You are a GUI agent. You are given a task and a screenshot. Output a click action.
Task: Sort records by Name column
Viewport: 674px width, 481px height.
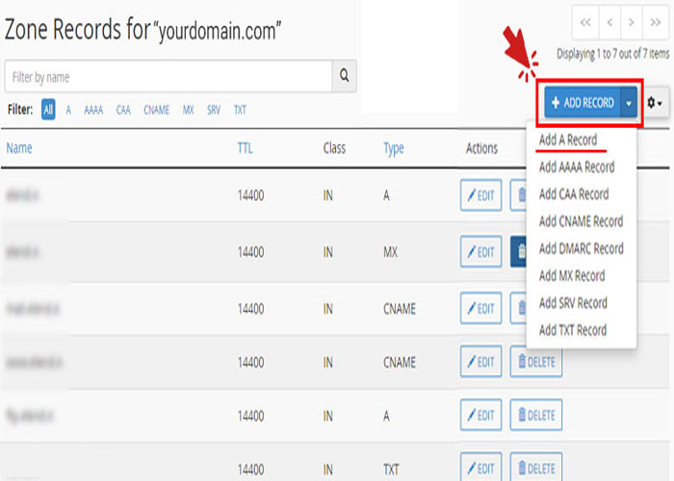coord(19,148)
